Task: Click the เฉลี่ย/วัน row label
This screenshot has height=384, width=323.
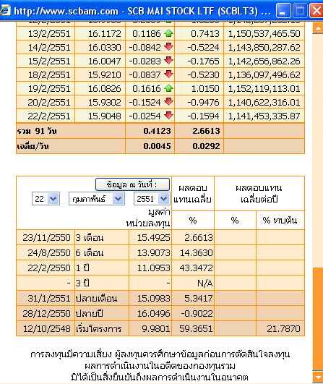Action: 33,146
